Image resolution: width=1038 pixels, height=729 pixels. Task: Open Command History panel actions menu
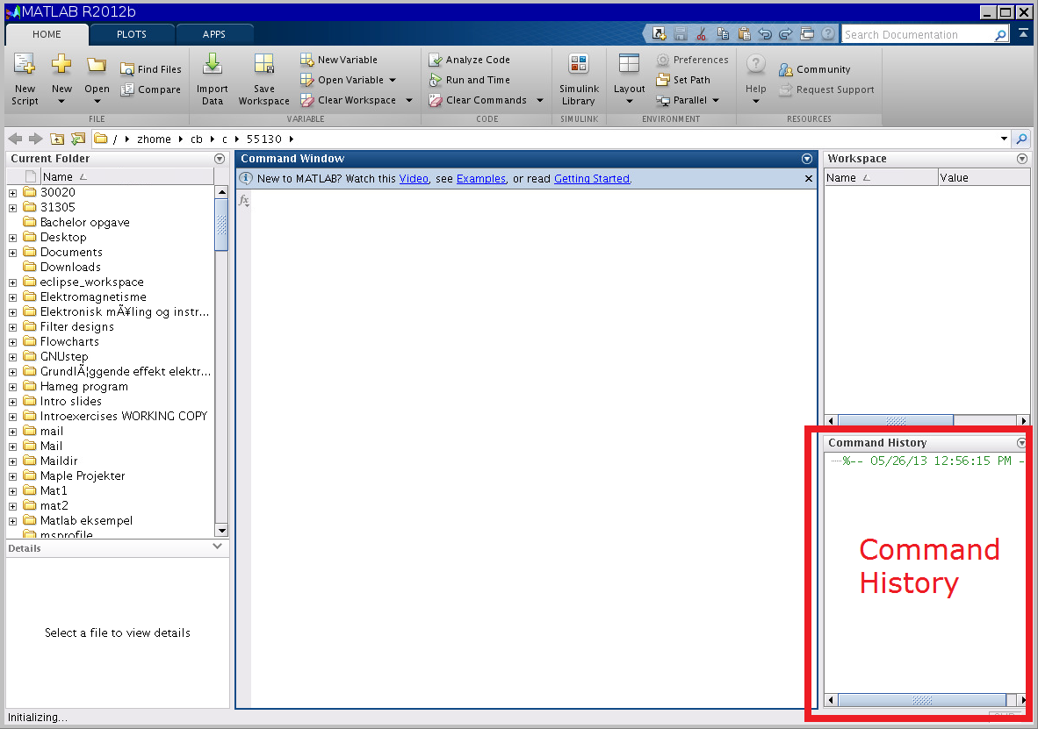pyautogui.click(x=1021, y=442)
